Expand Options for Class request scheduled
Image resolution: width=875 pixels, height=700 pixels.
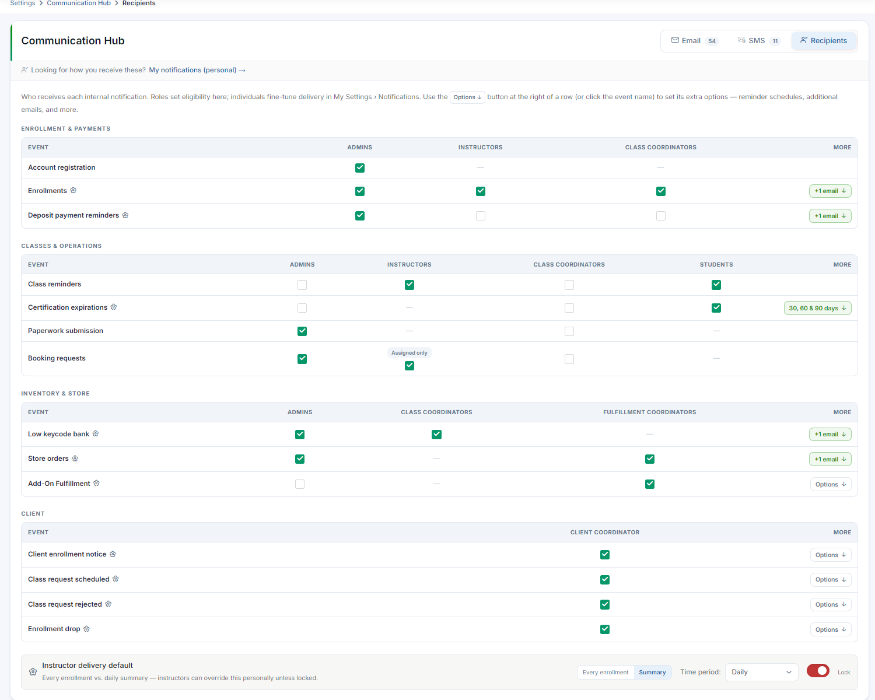[831, 580]
